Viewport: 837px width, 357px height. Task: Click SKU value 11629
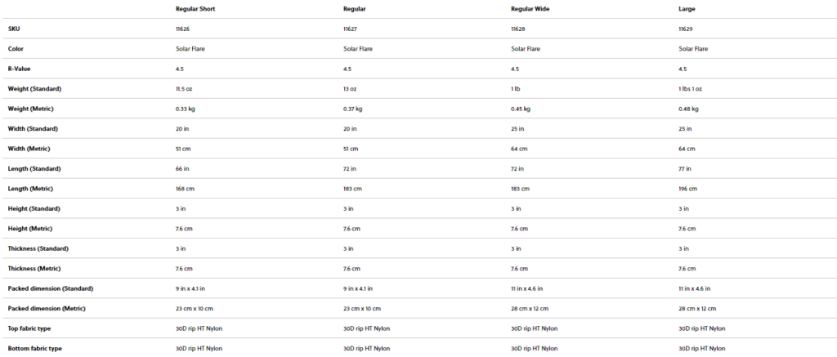tap(686, 29)
